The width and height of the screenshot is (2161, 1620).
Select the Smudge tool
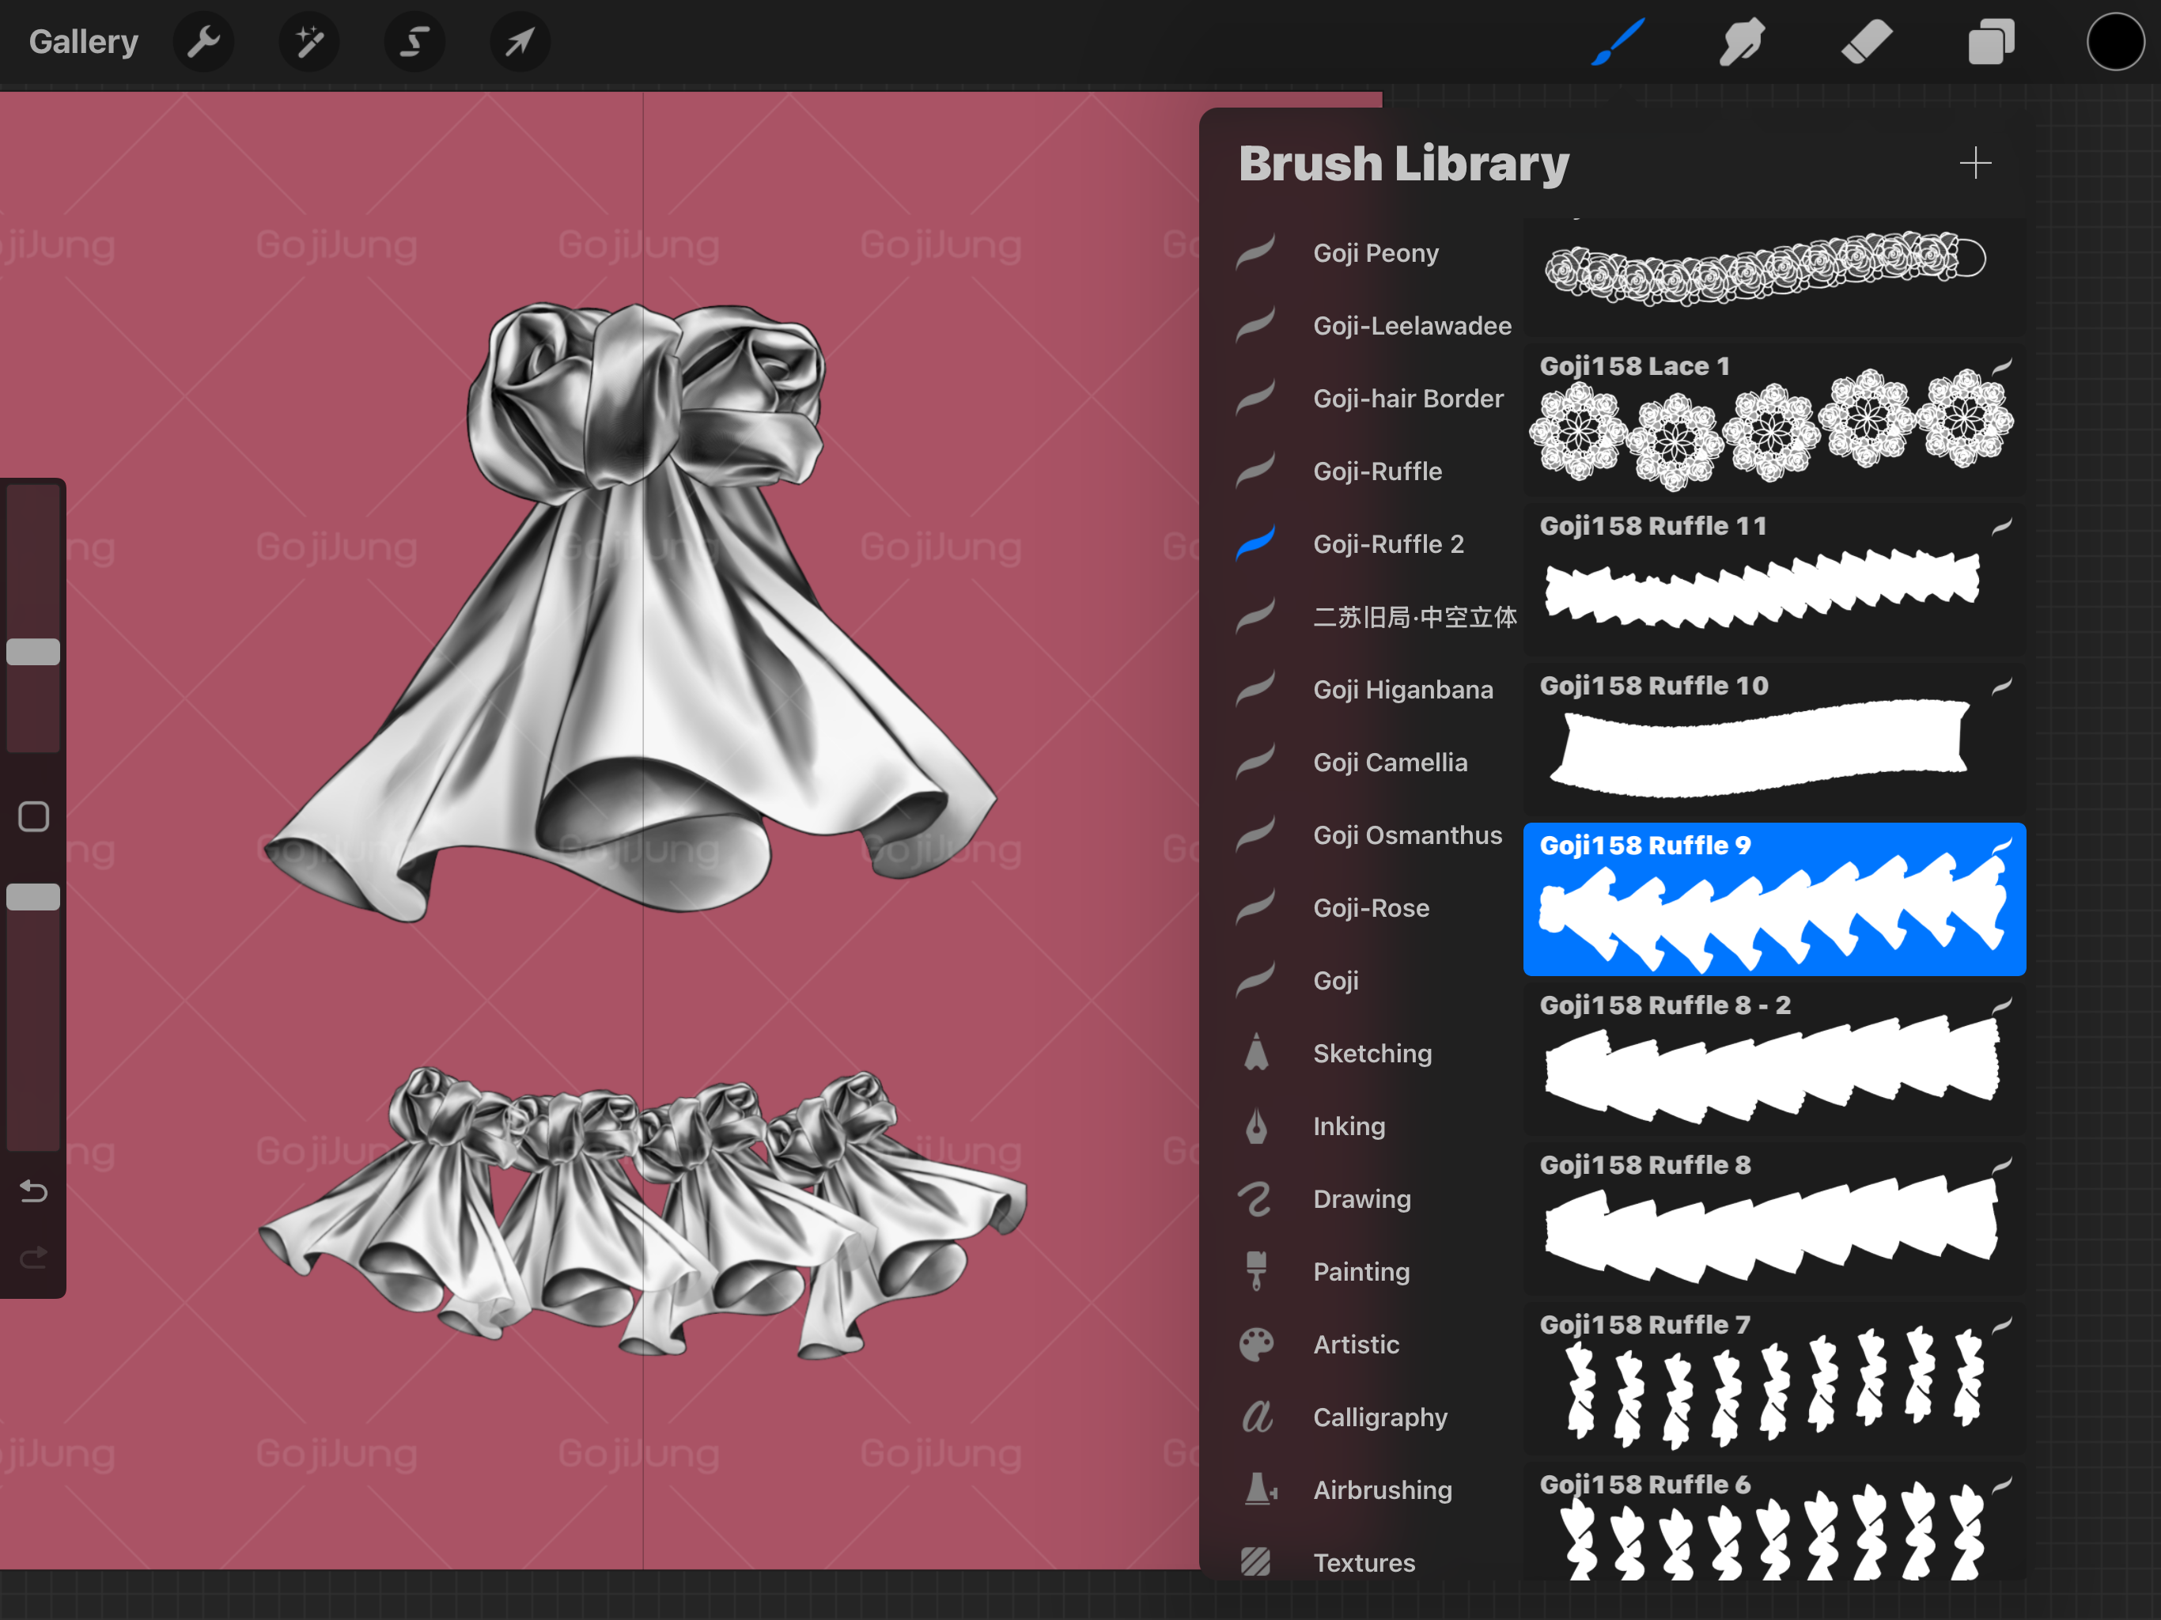[1742, 42]
